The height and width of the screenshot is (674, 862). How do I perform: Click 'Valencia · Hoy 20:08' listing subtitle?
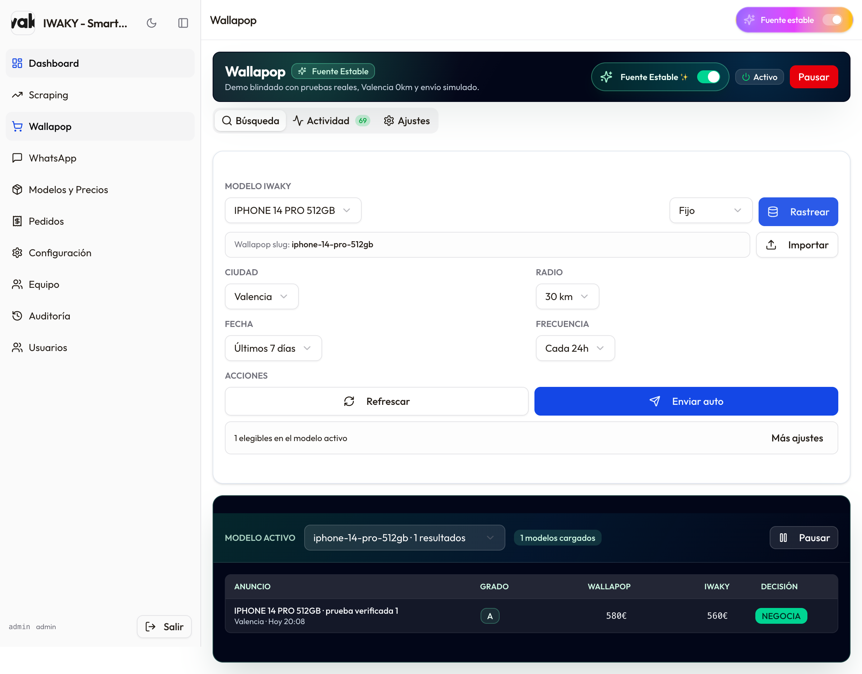click(269, 622)
